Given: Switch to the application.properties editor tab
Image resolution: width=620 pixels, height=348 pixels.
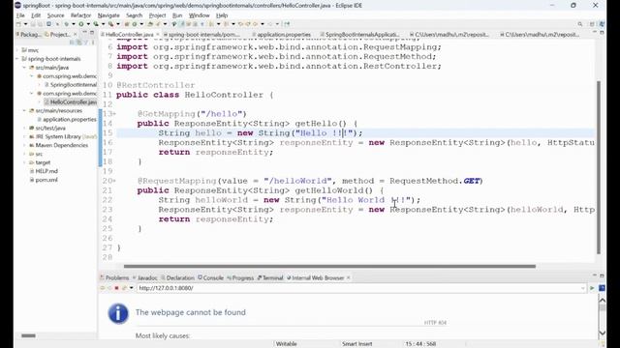Looking at the screenshot, I should coord(281,35).
